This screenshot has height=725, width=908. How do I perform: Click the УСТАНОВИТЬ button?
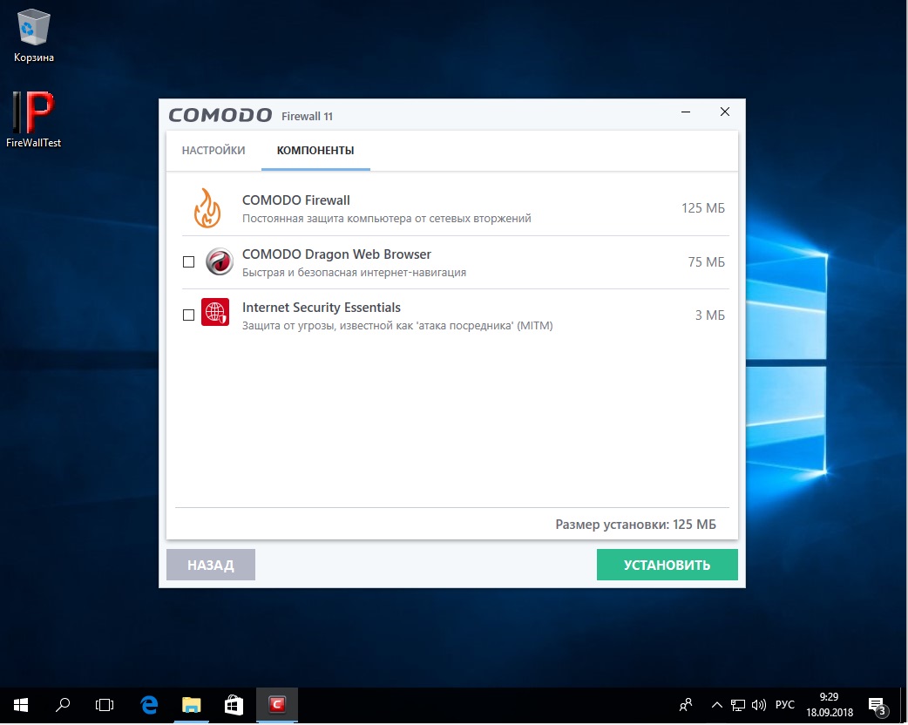[x=667, y=565]
